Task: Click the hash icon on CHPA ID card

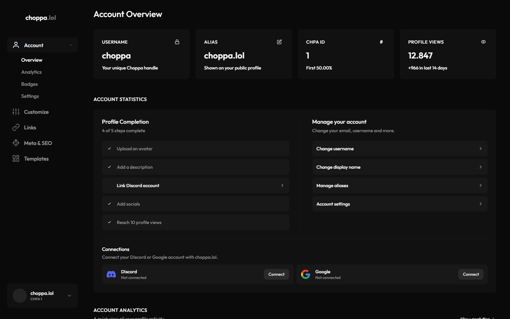Action: (381, 42)
